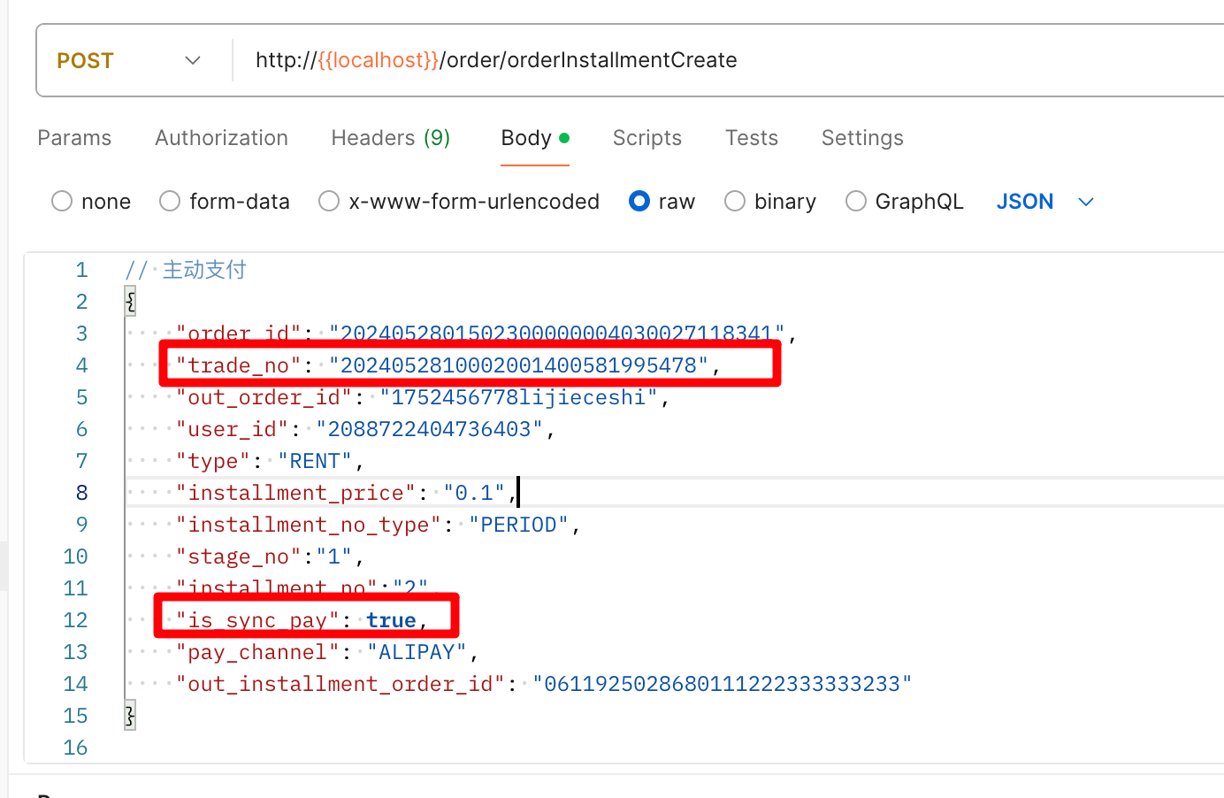Screen dimensions: 1224x798
Task: Click the closing brace on line 15
Action: 130,716
